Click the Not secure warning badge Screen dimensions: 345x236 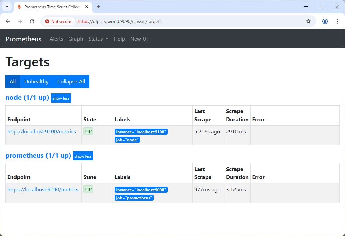(x=58, y=21)
